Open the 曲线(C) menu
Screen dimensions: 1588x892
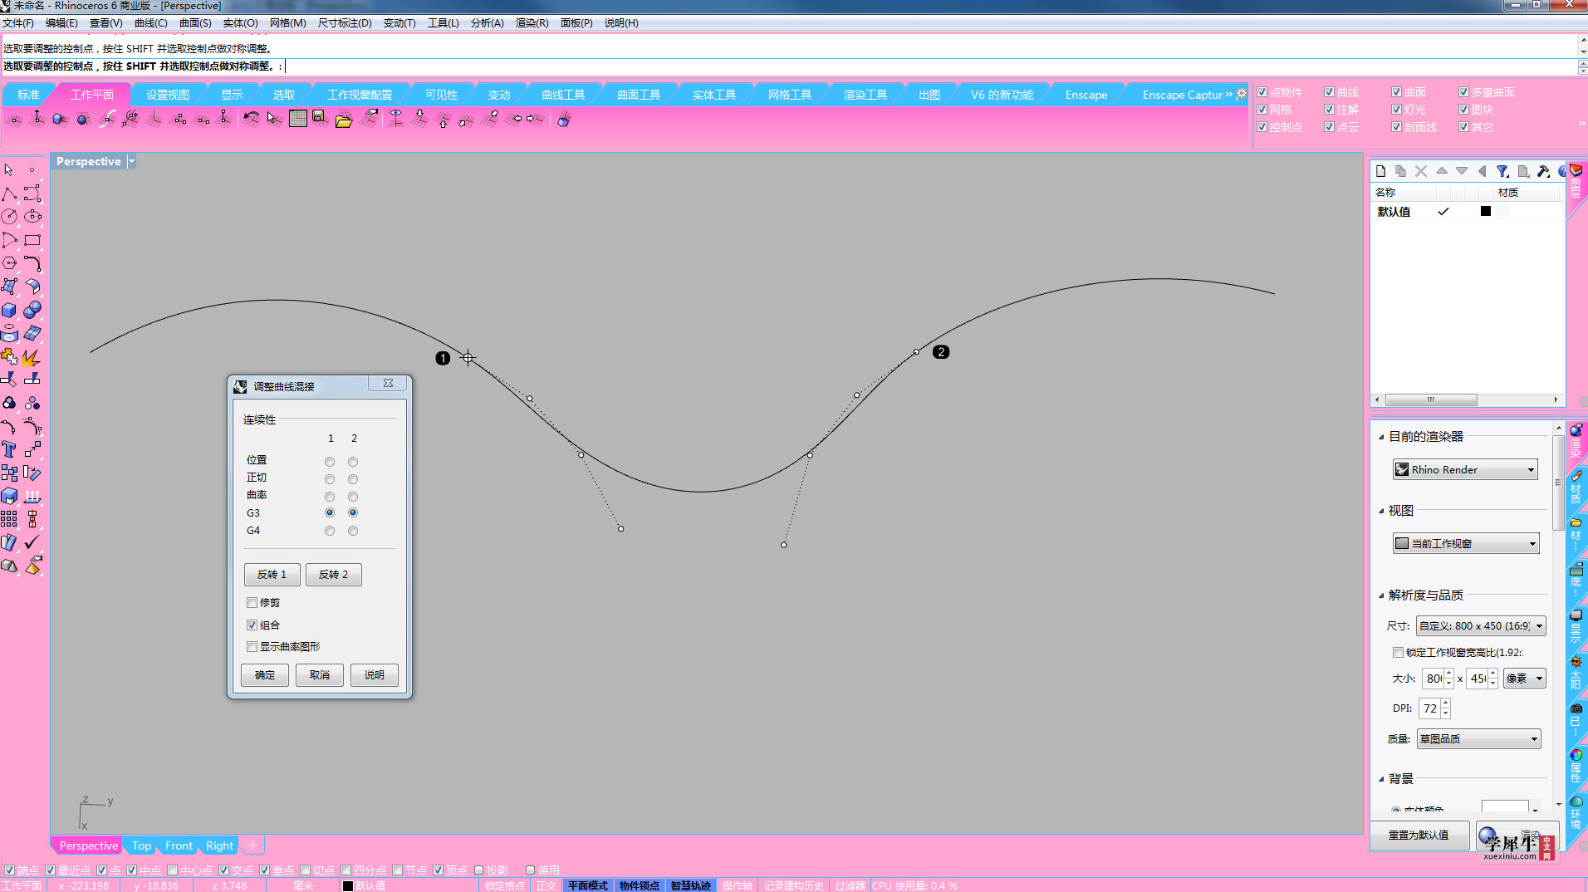[x=150, y=23]
